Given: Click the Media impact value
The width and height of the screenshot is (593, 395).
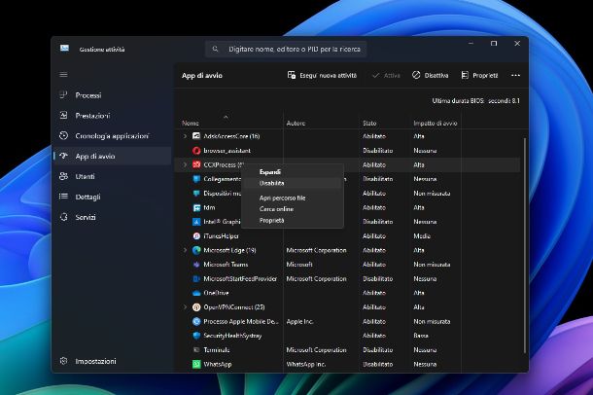Looking at the screenshot, I should coord(422,236).
